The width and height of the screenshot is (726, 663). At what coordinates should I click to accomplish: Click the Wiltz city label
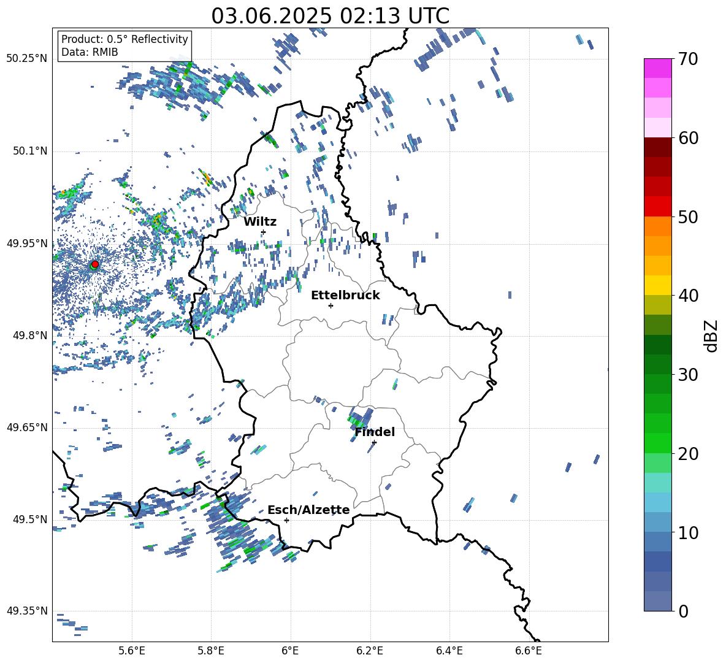260,222
